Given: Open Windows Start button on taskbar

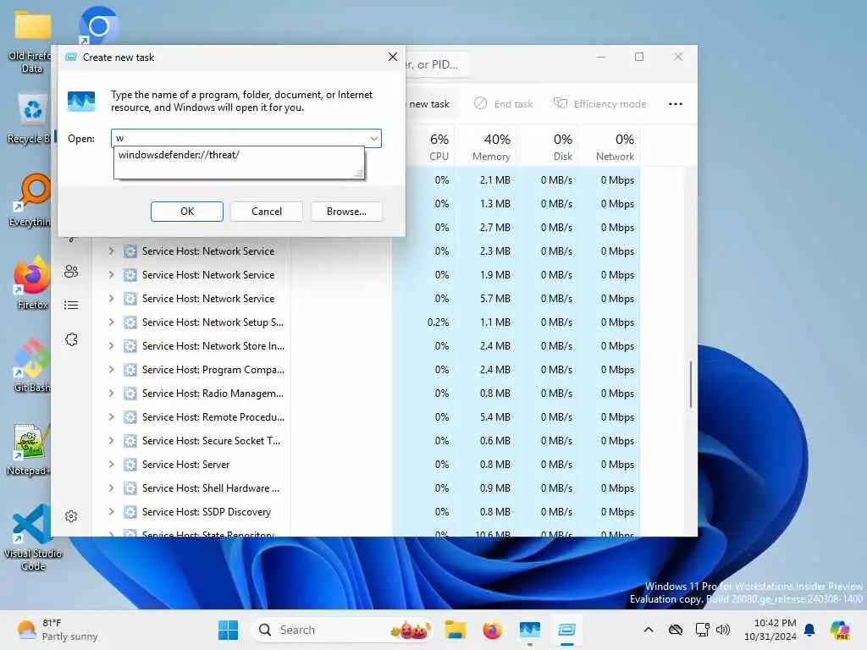Looking at the screenshot, I should tap(228, 630).
